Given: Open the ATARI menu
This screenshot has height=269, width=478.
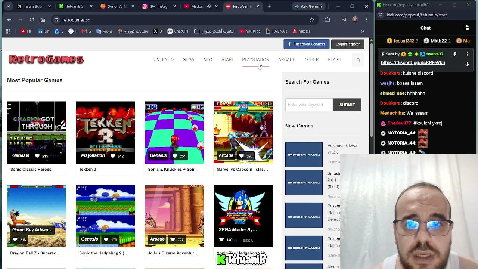Looking at the screenshot, I should pos(227,60).
